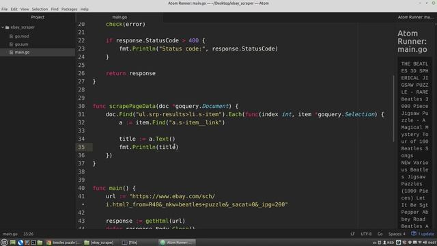Click the go.mod file icon
The image size is (437, 246).
point(11,36)
